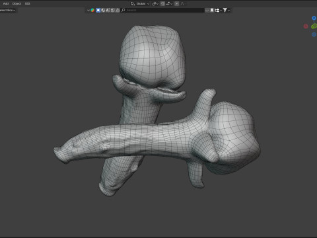The width and height of the screenshot is (317, 238).
Task: Open the Object menu
Action: pyautogui.click(x=17, y=3)
